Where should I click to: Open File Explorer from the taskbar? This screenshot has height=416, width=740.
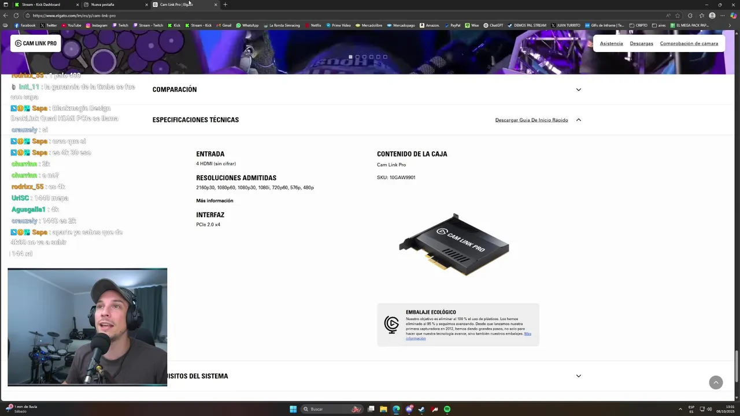click(383, 409)
